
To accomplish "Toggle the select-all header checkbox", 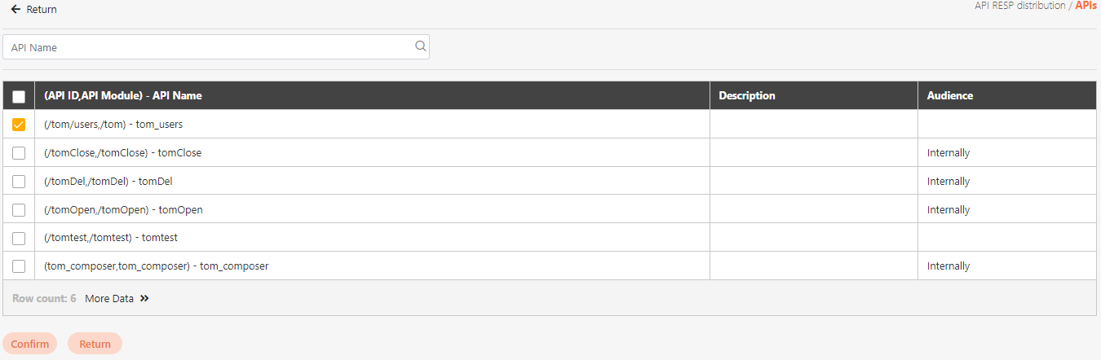I will tap(19, 96).
